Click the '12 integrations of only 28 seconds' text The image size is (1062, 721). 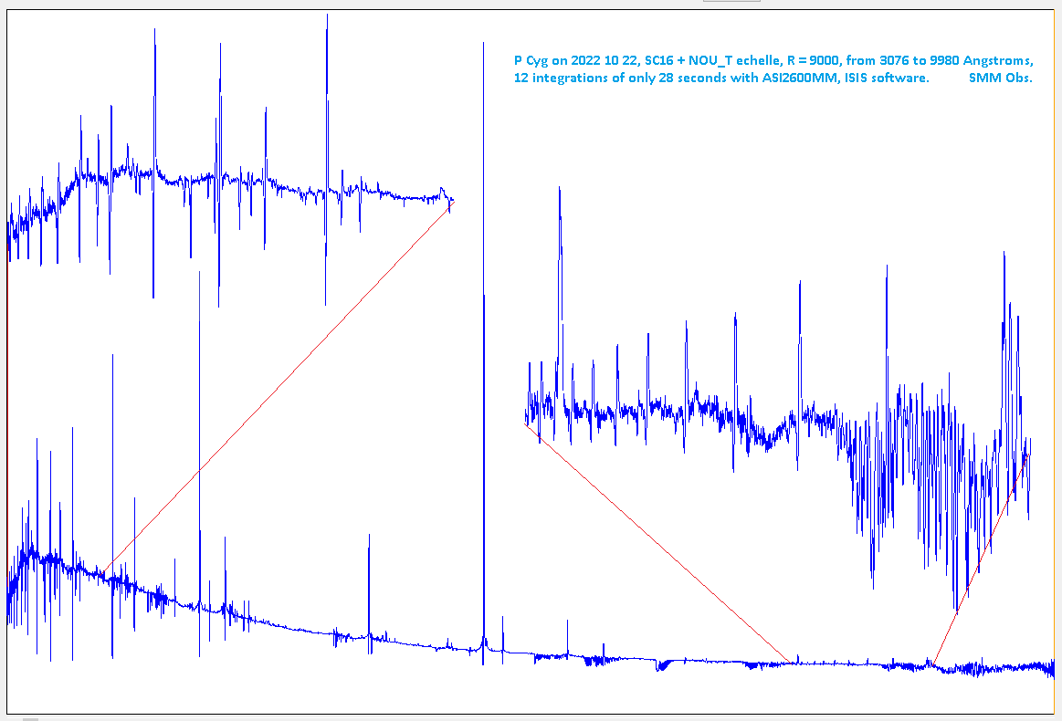click(620, 78)
